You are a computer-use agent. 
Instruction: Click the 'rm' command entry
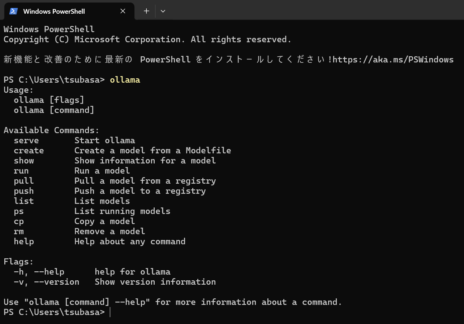point(18,231)
